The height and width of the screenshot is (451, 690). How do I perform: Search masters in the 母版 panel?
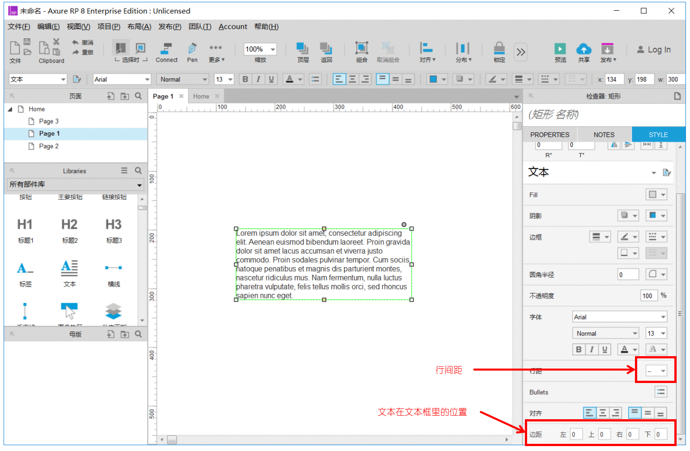click(x=138, y=334)
